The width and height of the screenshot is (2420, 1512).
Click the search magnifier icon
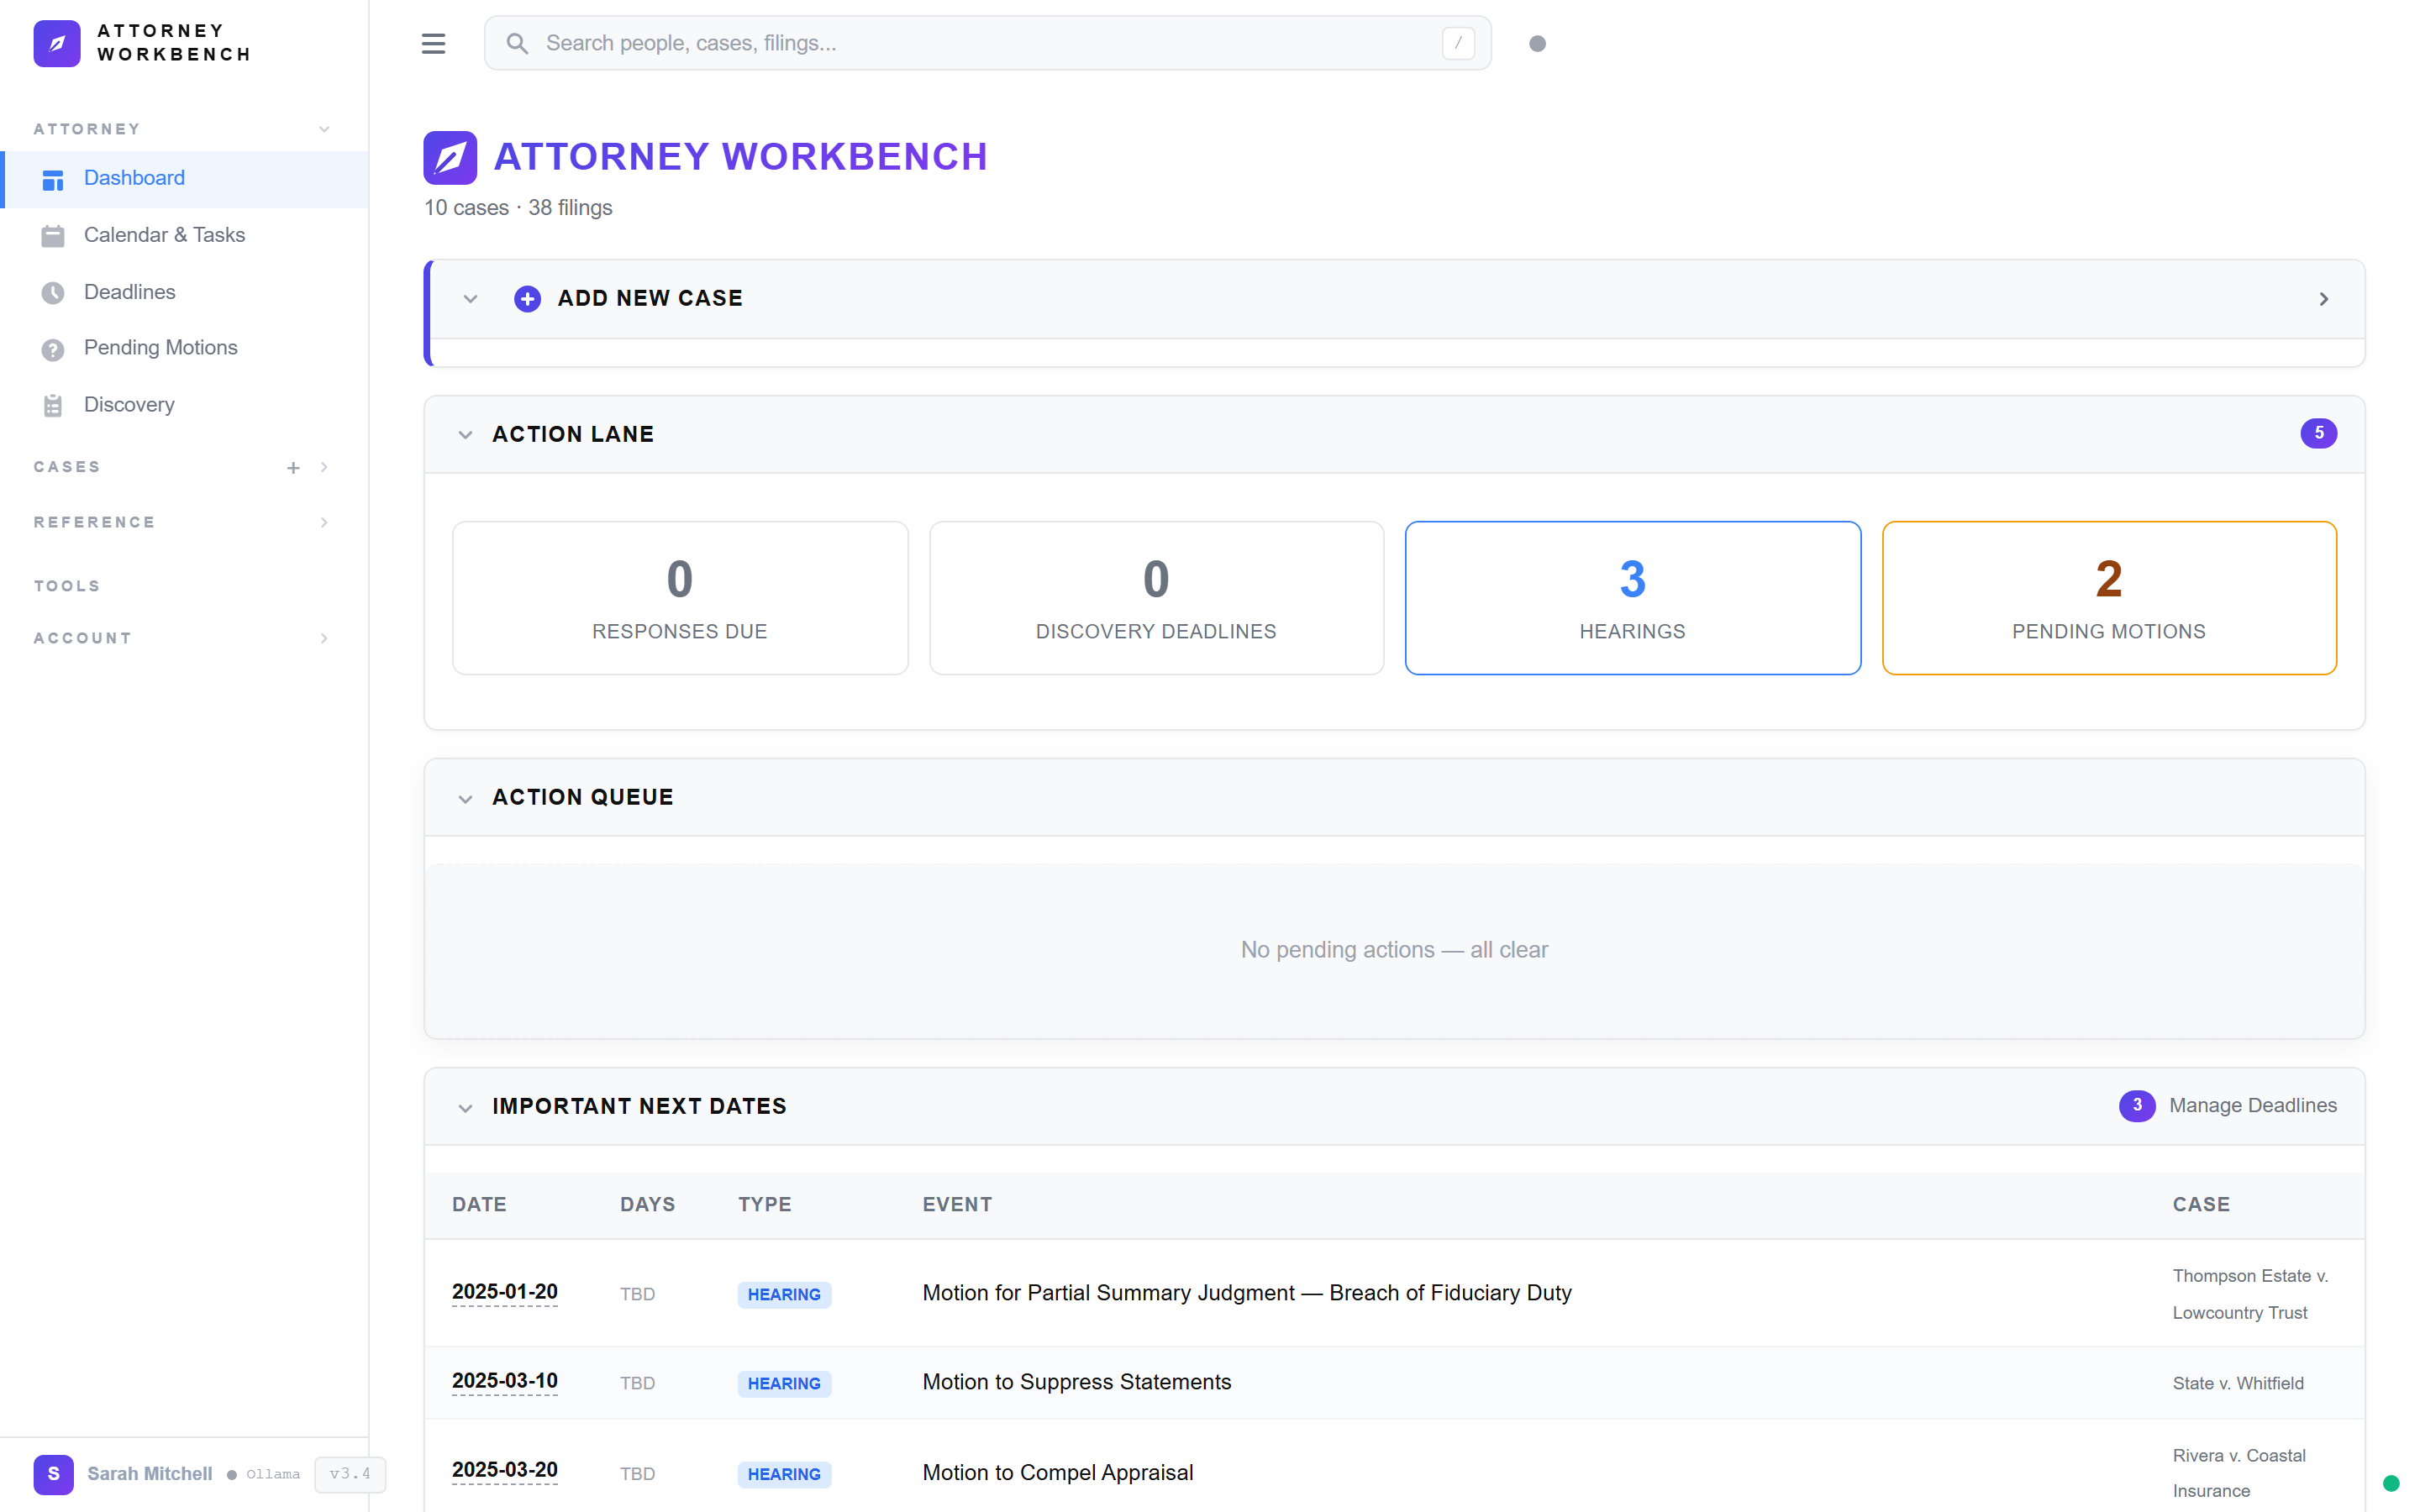518,42
